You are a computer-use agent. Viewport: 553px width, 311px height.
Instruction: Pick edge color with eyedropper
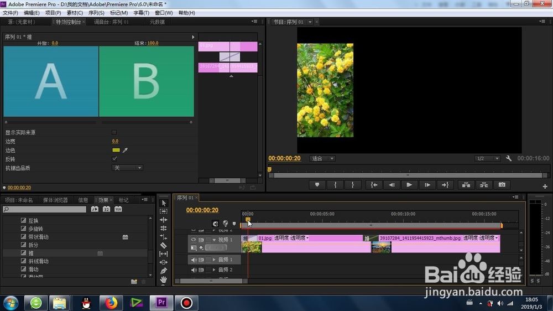tap(125, 150)
